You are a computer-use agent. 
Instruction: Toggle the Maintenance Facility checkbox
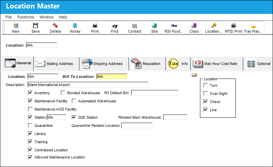(30, 101)
